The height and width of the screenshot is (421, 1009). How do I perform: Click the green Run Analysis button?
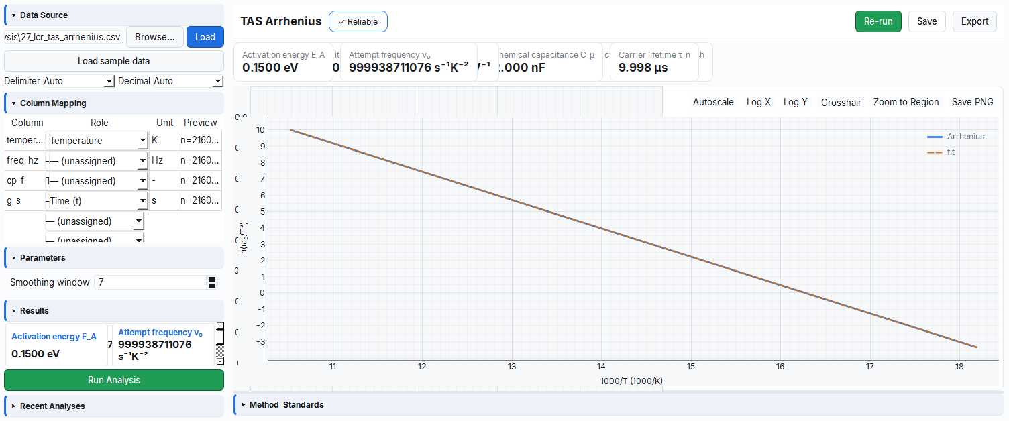[x=114, y=380]
